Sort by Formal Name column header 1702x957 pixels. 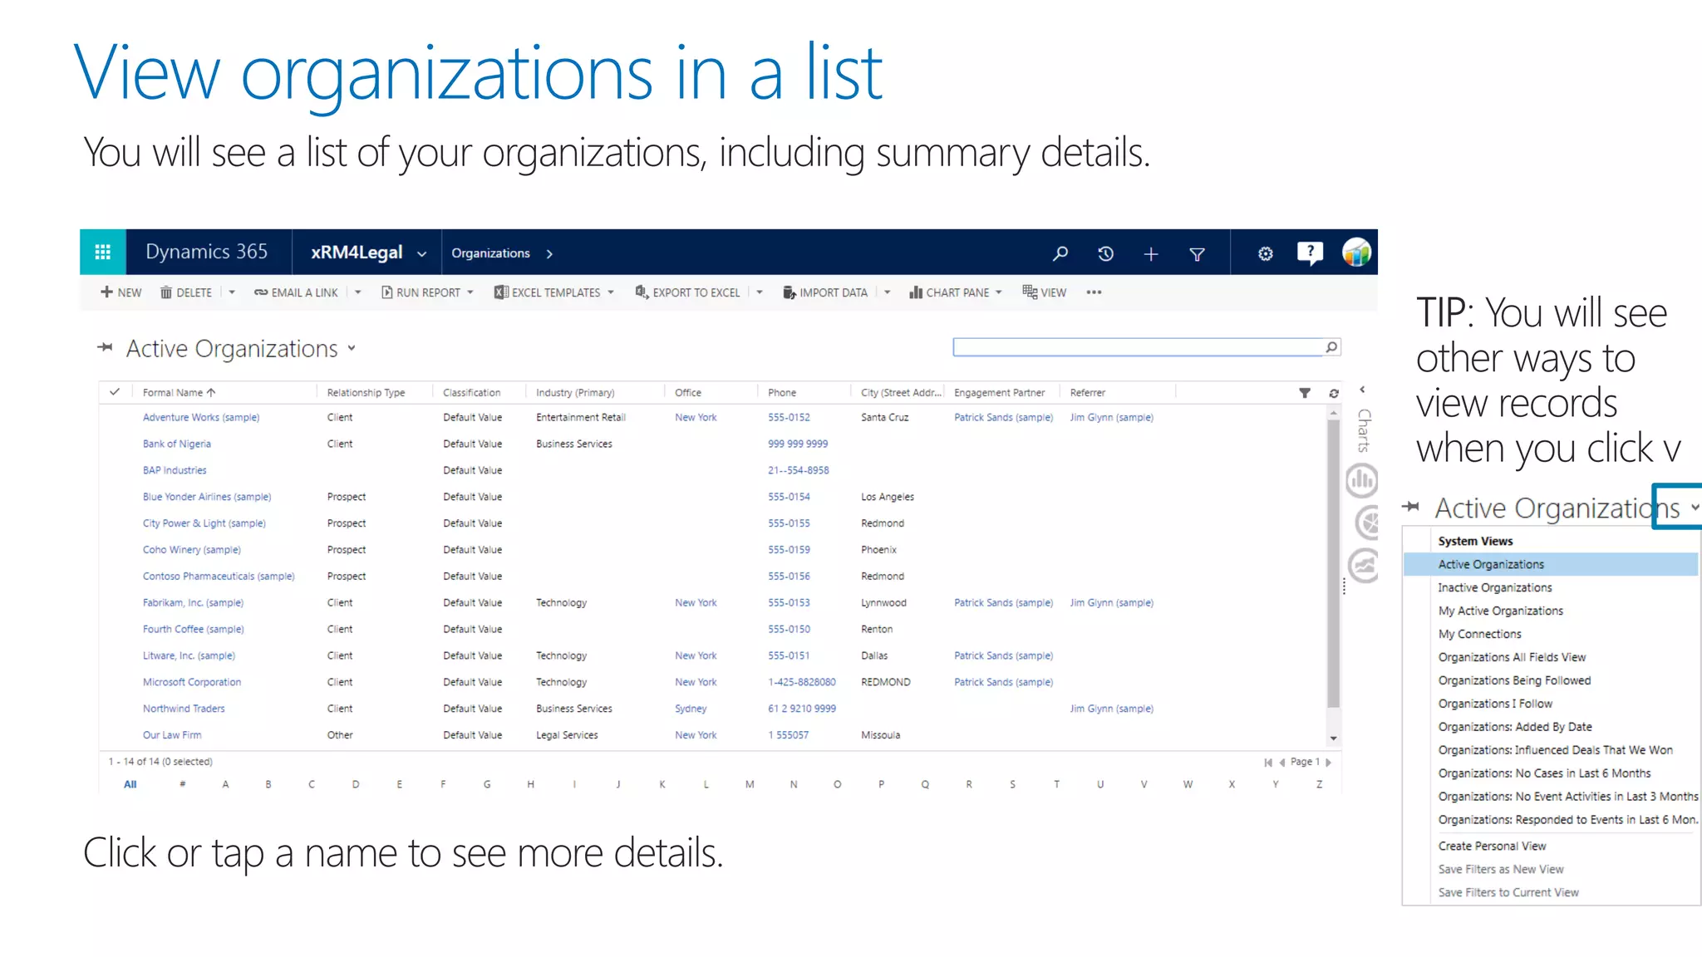(x=179, y=393)
